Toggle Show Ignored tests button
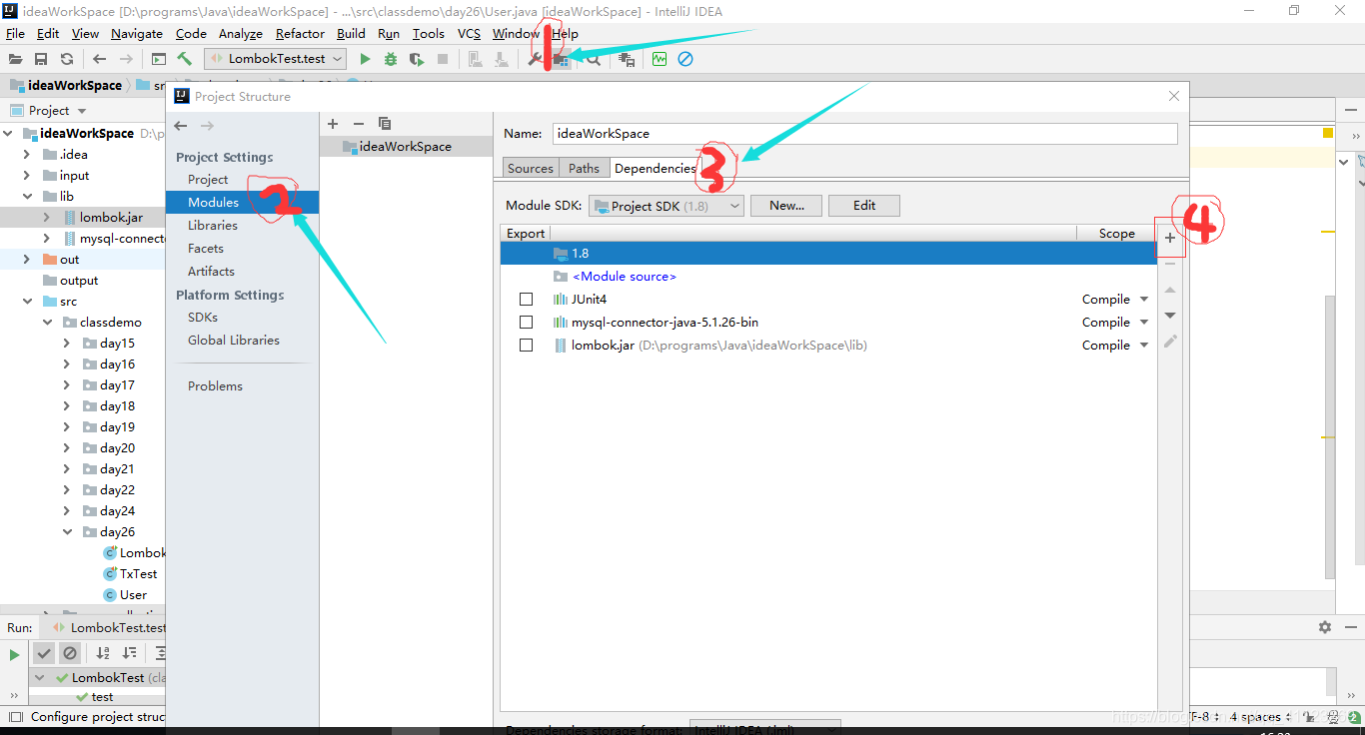The image size is (1365, 735). (x=69, y=653)
